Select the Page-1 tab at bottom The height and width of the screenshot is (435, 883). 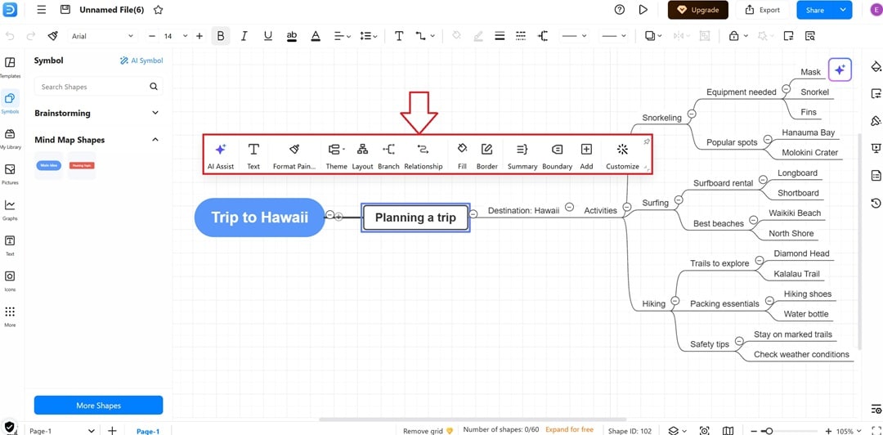tap(148, 431)
